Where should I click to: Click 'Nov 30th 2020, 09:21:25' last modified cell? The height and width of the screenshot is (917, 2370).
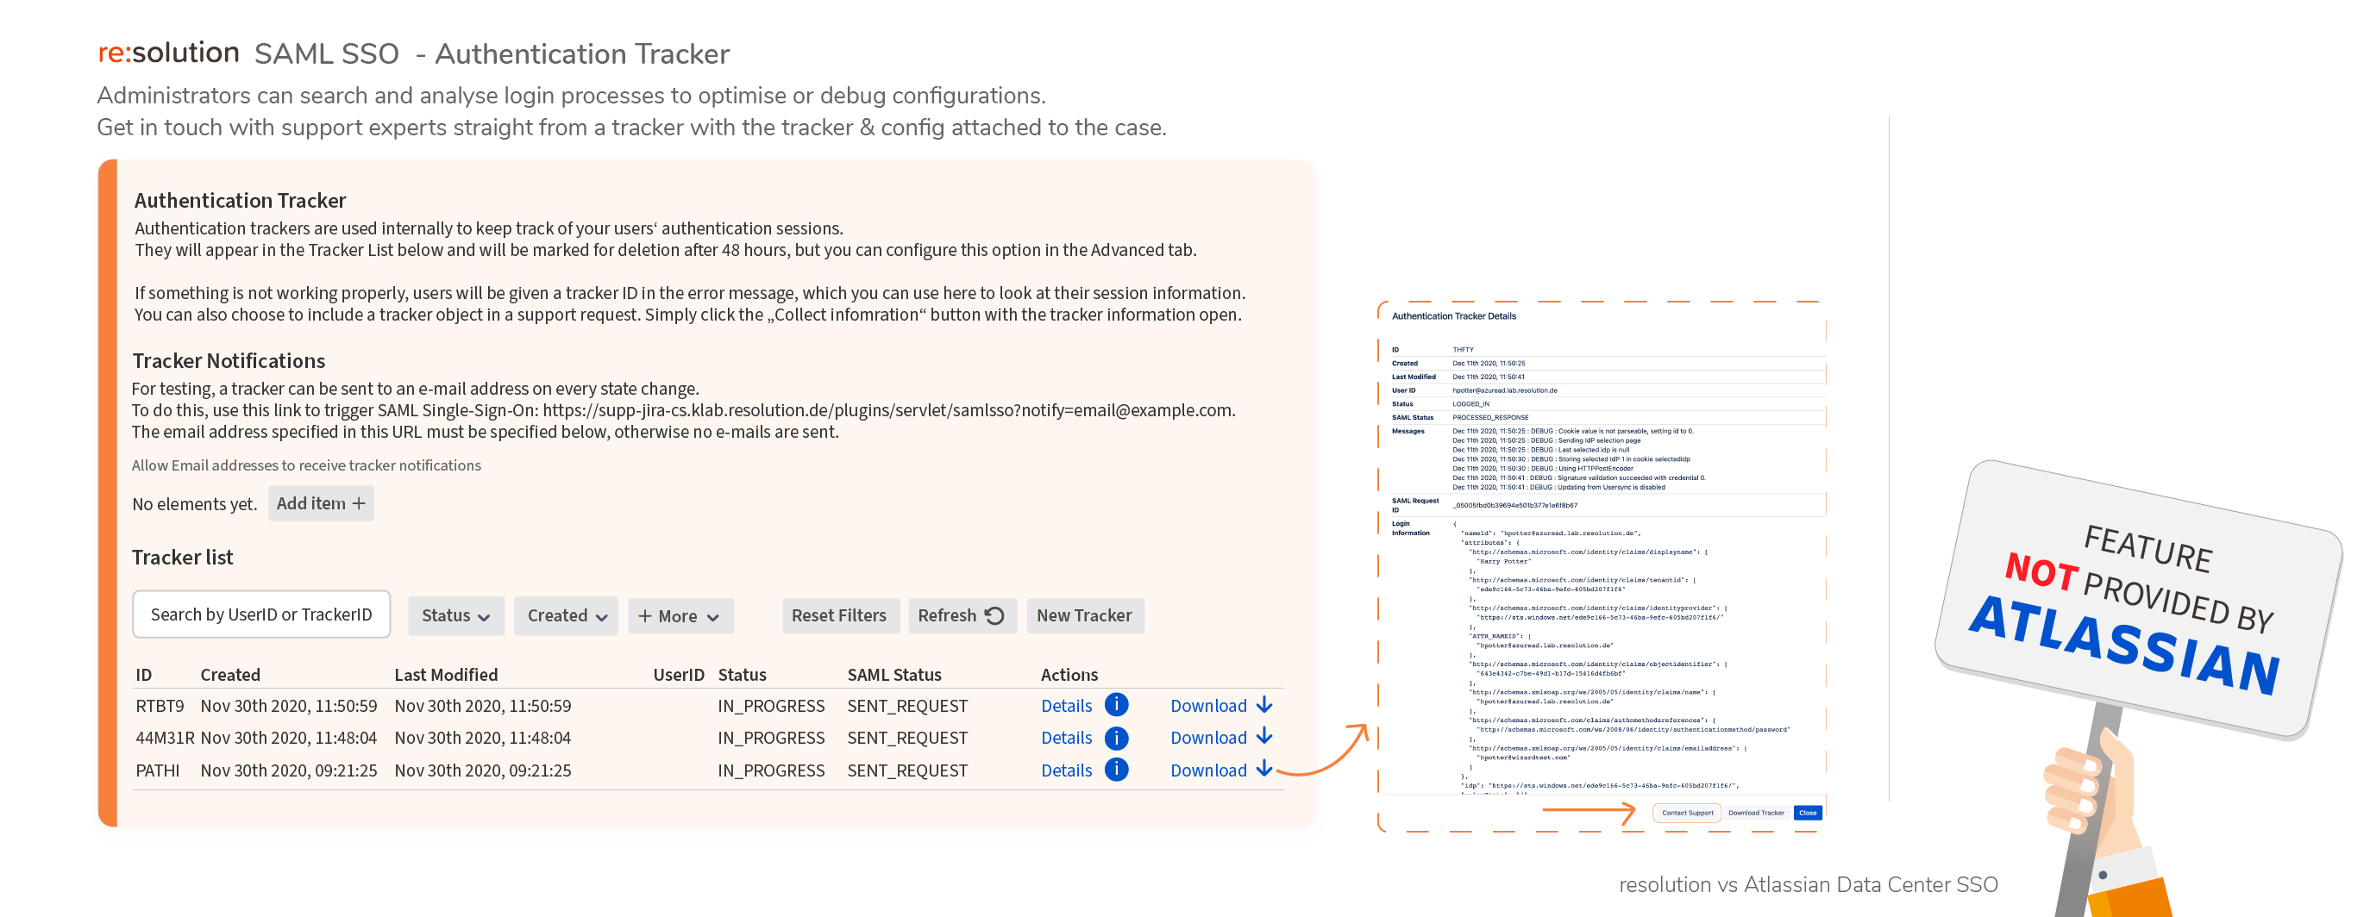483,770
